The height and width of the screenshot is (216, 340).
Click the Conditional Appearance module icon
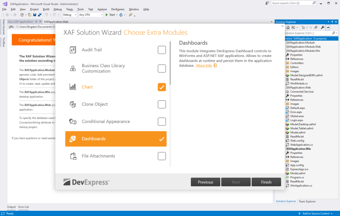tap(73, 121)
